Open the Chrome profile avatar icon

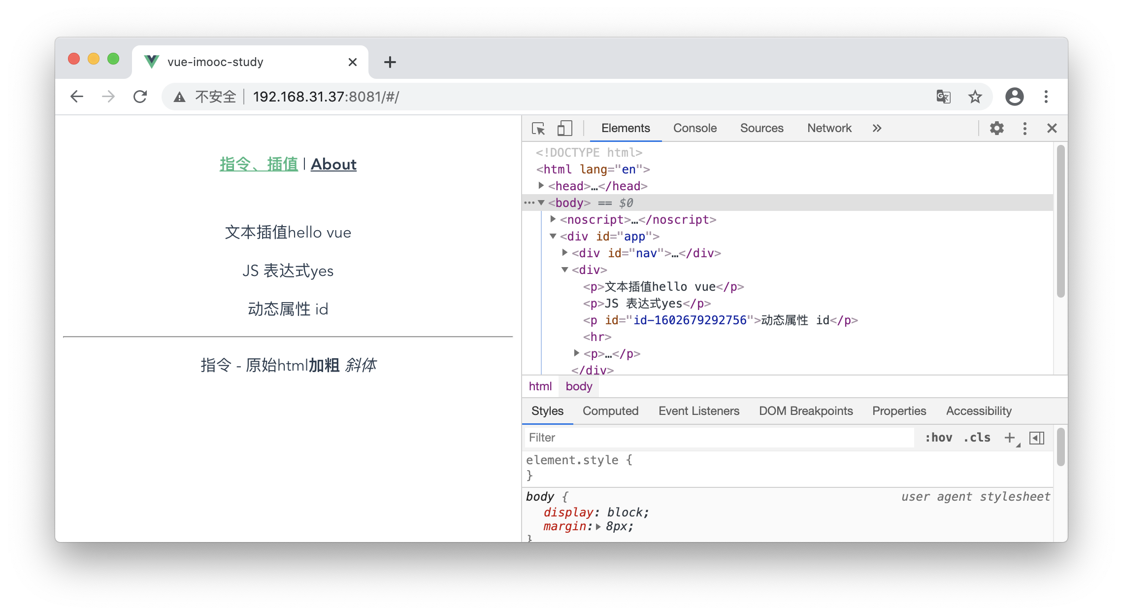pyautogui.click(x=1014, y=97)
